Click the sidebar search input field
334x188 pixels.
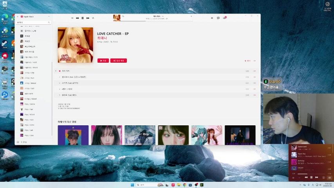pyautogui.click(x=33, y=22)
